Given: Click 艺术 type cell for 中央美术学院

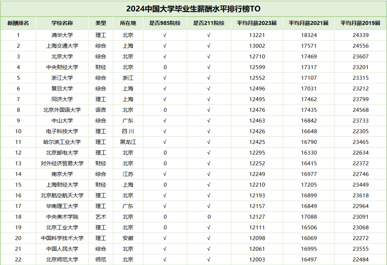Looking at the screenshot, I should [x=101, y=217].
